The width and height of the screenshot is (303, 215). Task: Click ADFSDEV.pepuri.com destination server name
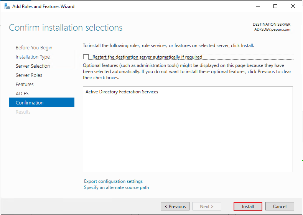[x=272, y=29]
